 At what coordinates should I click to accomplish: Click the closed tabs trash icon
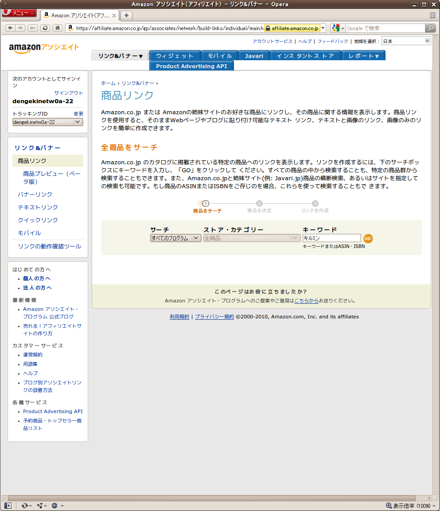tap(432, 15)
